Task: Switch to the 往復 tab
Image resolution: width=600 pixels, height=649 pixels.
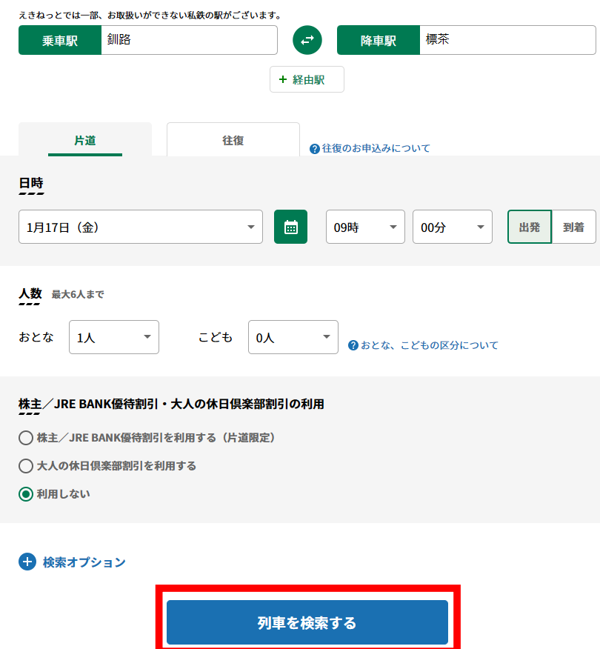Action: (x=233, y=140)
